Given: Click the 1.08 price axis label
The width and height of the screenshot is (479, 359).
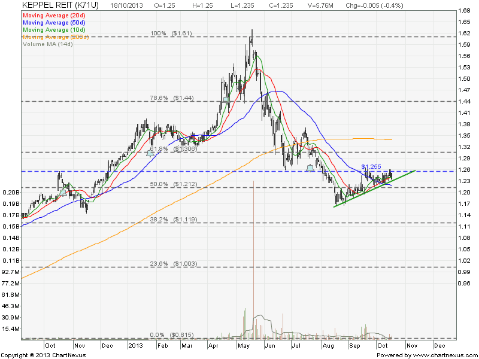Looking at the screenshot, I should tap(465, 238).
